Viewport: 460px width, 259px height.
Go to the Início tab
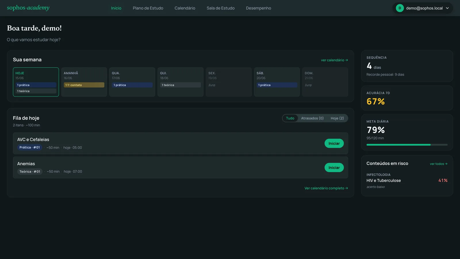tap(116, 8)
